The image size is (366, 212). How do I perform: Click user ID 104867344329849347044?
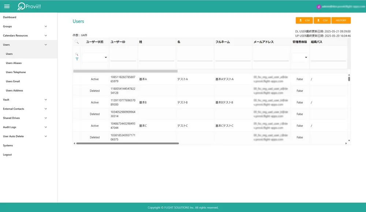point(123,126)
